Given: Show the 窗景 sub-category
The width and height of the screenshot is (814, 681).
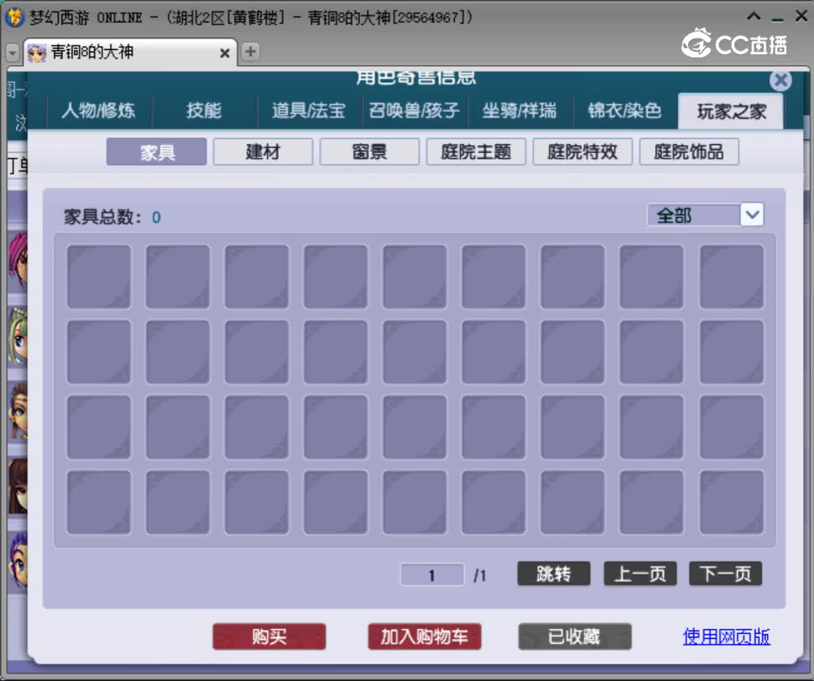Looking at the screenshot, I should 369,152.
